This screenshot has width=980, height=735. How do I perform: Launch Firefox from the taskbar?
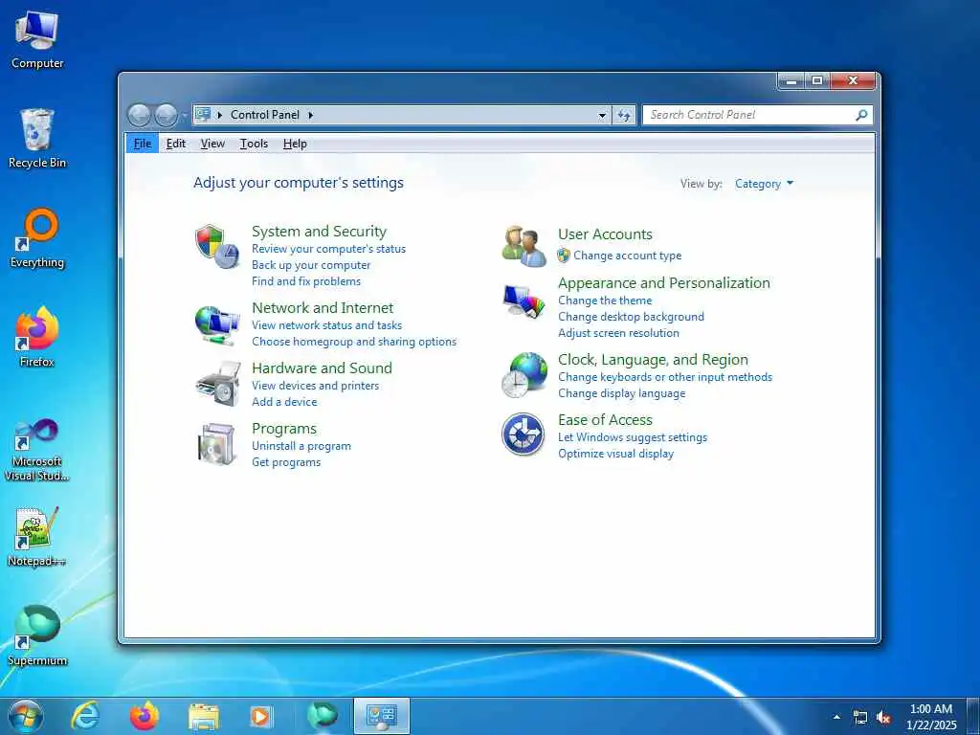[145, 716]
